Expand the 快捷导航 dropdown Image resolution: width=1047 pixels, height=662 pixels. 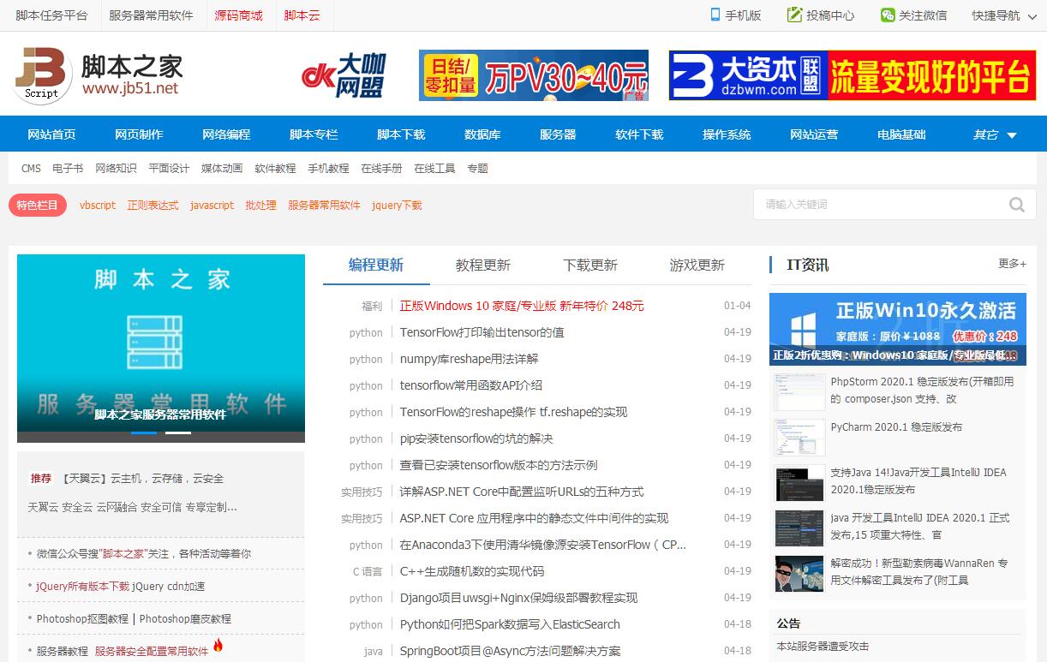click(x=1003, y=15)
